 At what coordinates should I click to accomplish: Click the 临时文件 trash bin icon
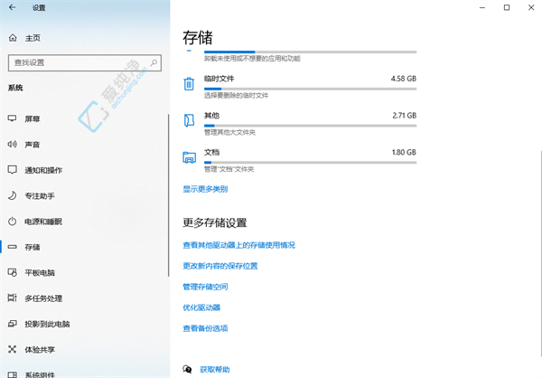[x=189, y=84]
